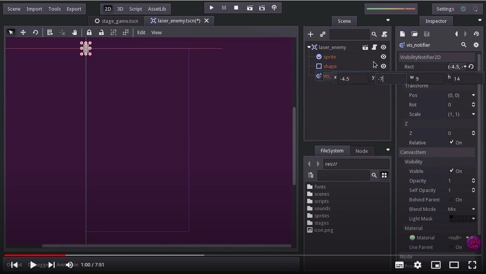Open the Tools menu

(54, 9)
